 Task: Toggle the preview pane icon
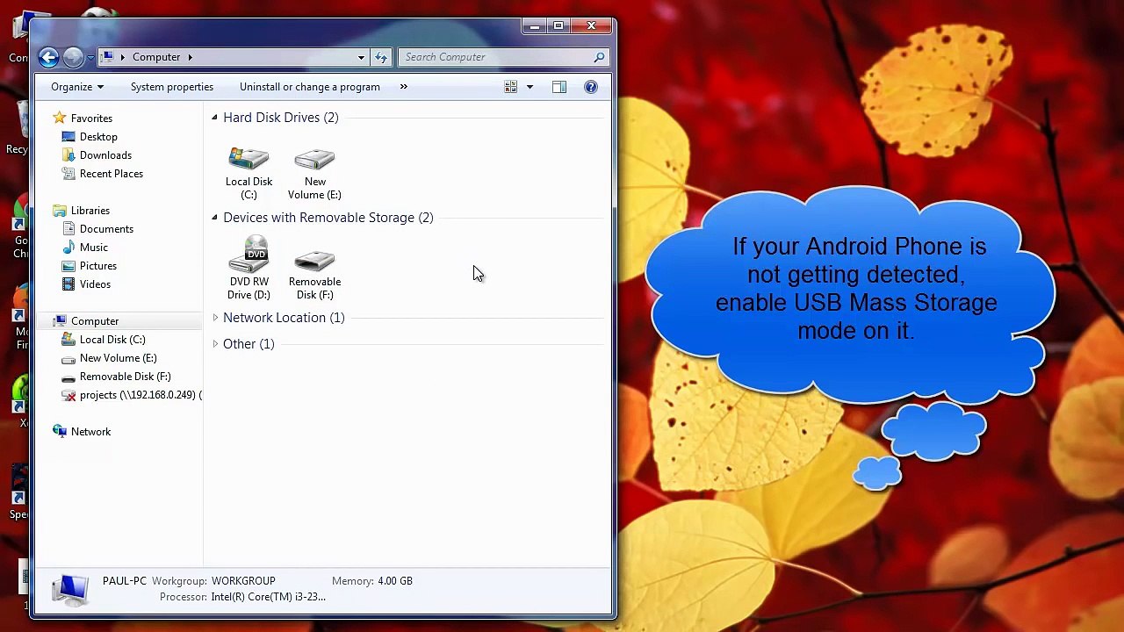point(559,87)
